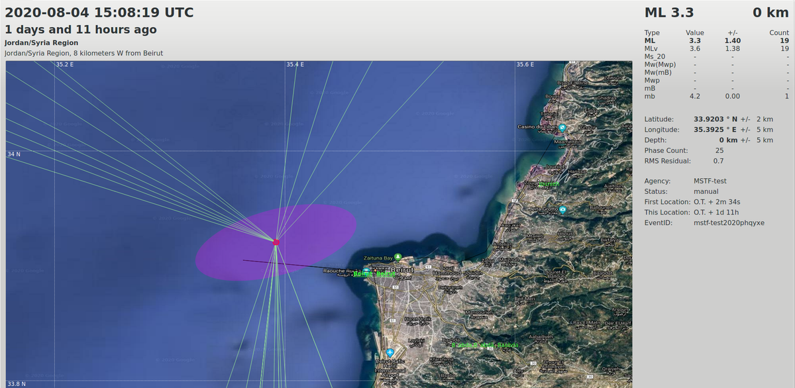
Task: Select the Mw(mB) magnitude row
Action: [x=717, y=72]
